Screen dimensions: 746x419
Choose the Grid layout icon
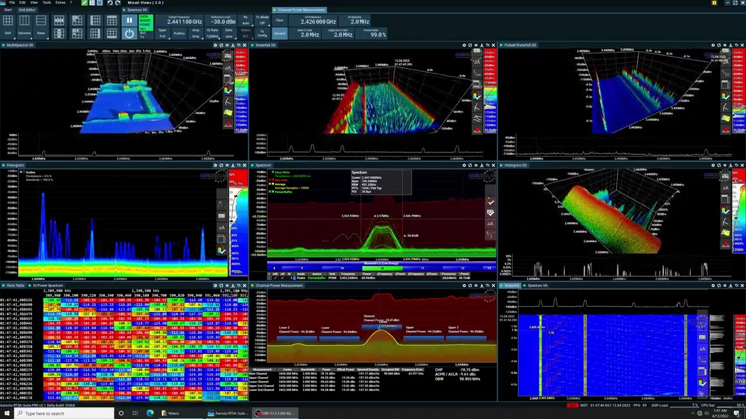point(8,21)
